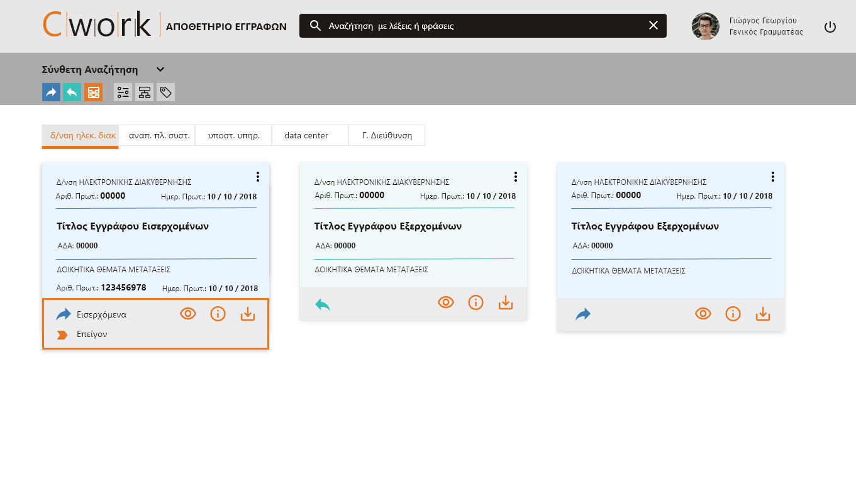Click the Αναζήτηση search input field

point(478,26)
